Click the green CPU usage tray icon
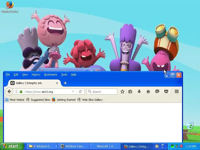This screenshot has height=150, width=200. 172,146
